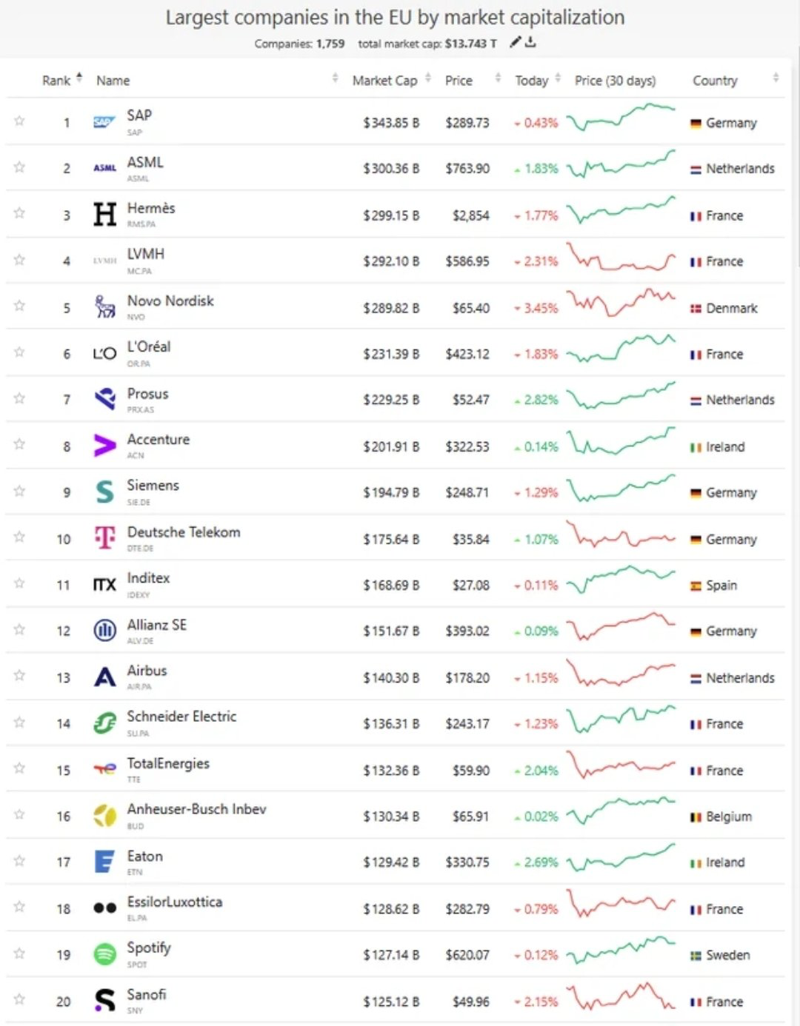This screenshot has height=1026, width=800.
Task: Click the EssilorLuxottica two-dot logo
Action: click(x=104, y=908)
